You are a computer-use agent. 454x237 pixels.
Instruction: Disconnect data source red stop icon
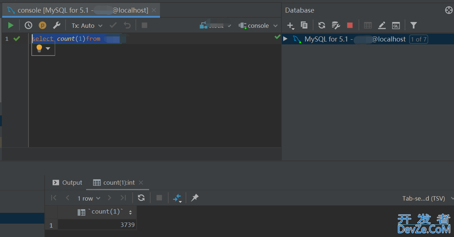(x=350, y=25)
